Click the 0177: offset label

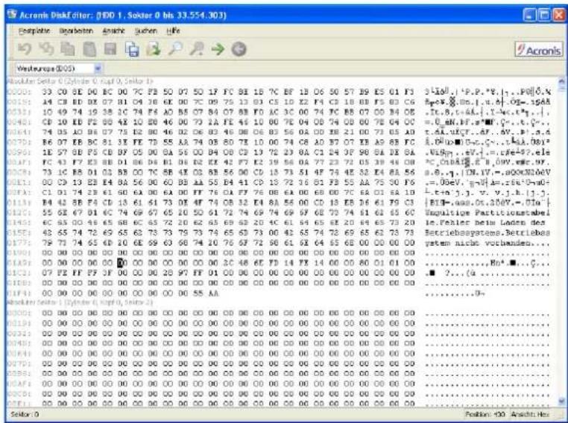19,243
